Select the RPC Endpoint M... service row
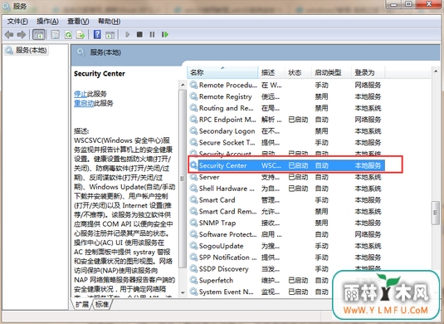Viewport: 444px width, 324px height. (x=286, y=120)
